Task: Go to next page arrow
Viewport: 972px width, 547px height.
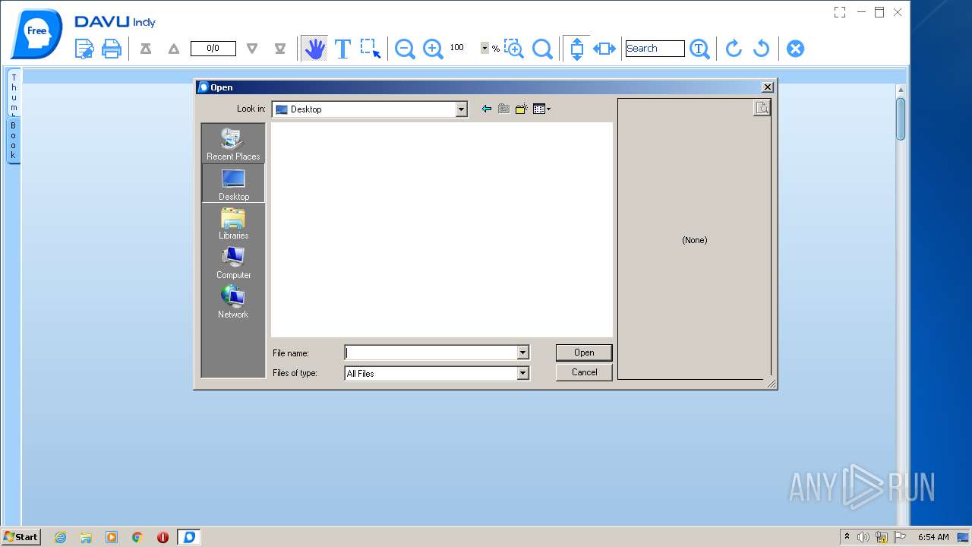Action: (x=252, y=49)
